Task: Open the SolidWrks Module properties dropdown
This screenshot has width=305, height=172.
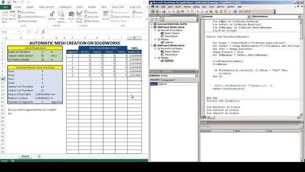Action: coord(196,75)
